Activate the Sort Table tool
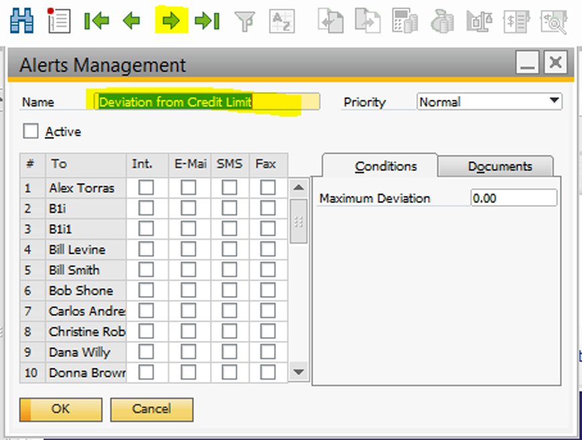Viewport: 582px width, 440px height. coord(283,21)
